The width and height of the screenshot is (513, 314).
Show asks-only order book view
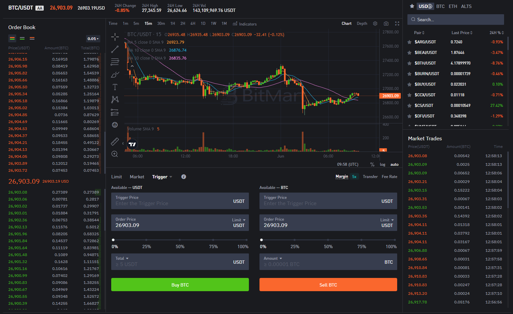[x=32, y=38]
